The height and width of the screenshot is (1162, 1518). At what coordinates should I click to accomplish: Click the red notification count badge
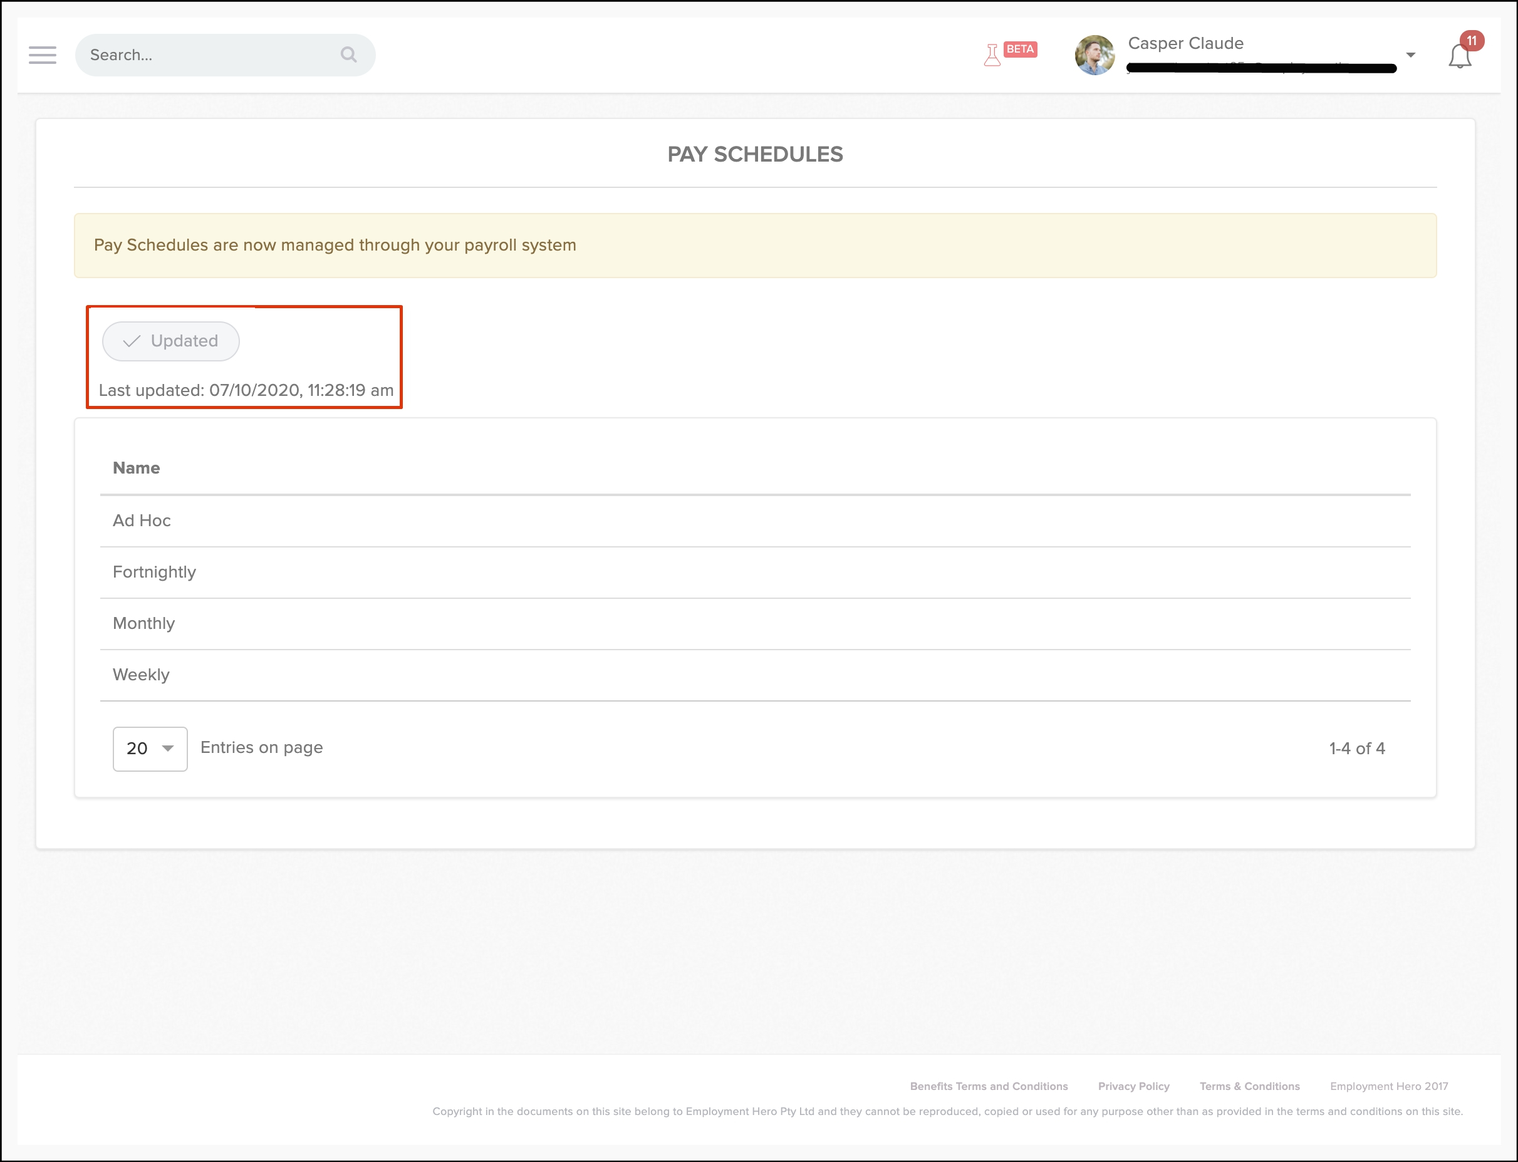pos(1472,41)
